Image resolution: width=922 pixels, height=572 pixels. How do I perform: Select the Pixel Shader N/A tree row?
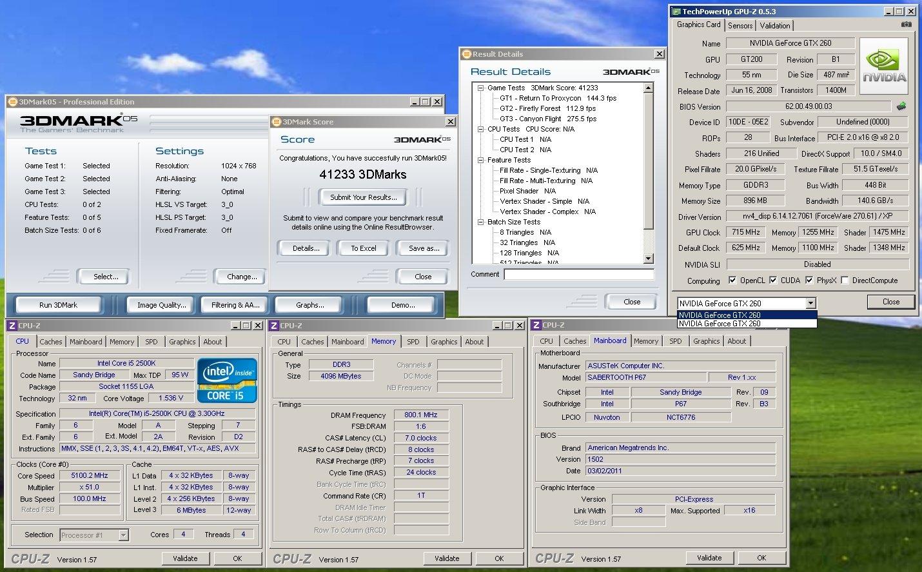(527, 191)
